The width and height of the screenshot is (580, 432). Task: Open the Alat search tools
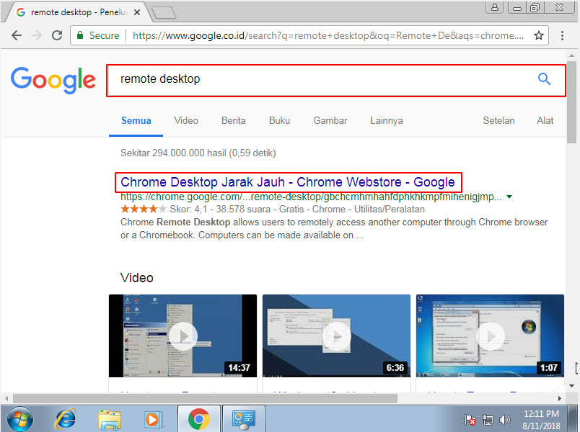point(545,121)
